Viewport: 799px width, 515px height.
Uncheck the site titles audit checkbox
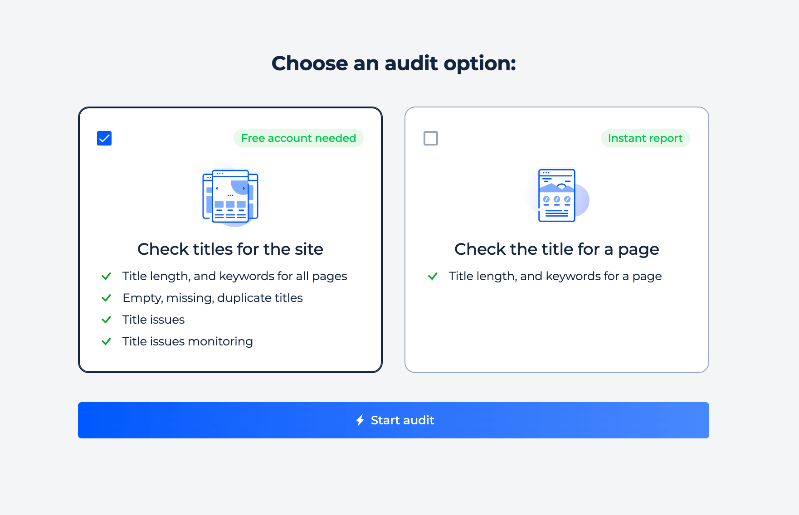point(104,138)
